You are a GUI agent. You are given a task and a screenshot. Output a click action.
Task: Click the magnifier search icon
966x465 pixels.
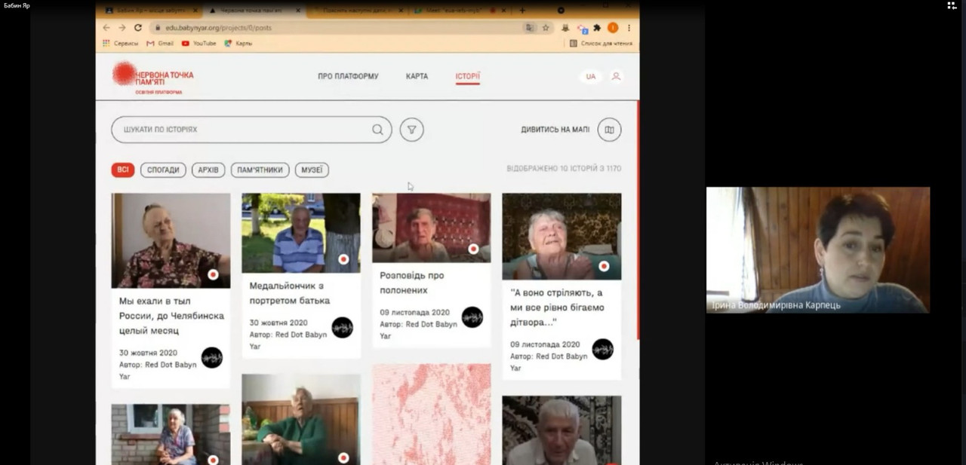click(377, 130)
